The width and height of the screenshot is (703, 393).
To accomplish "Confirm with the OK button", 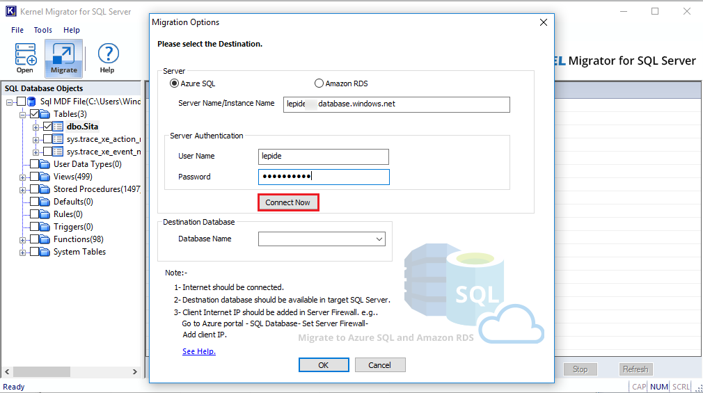I will click(324, 365).
